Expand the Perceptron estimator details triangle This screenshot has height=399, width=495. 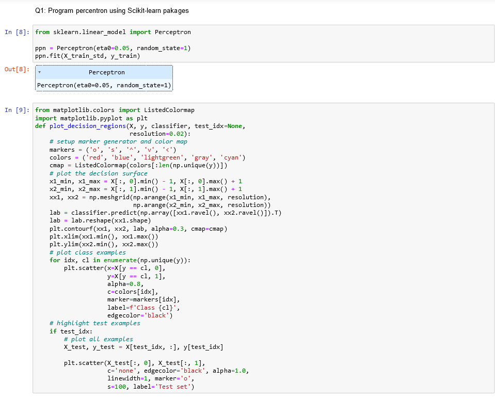pyautogui.click(x=40, y=72)
